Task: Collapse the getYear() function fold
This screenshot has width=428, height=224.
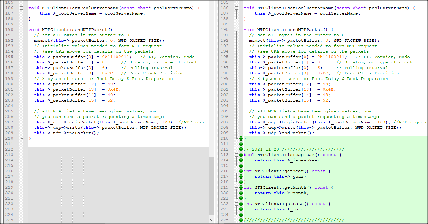Action: tap(237, 171)
